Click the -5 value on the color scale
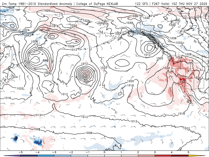 point(20,152)
